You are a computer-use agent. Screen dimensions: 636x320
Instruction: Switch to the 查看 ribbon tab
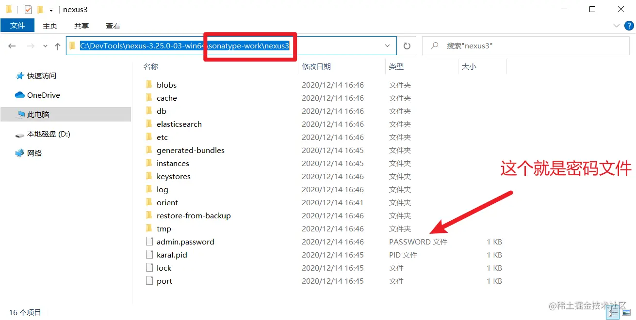pos(113,26)
